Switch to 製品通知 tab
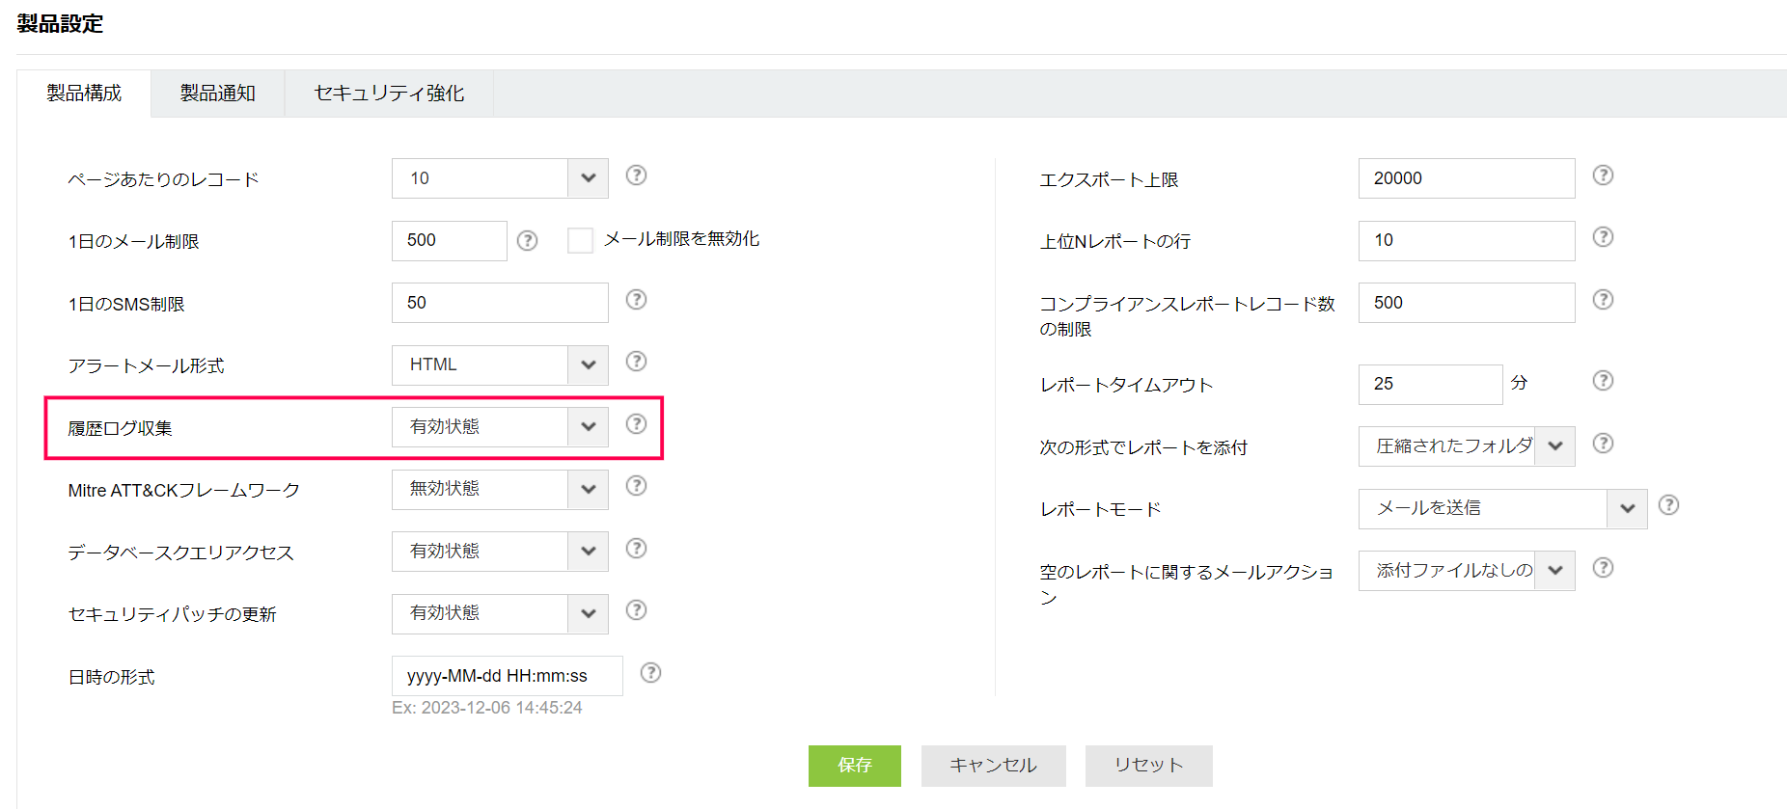The width and height of the screenshot is (1787, 809). coord(217,94)
